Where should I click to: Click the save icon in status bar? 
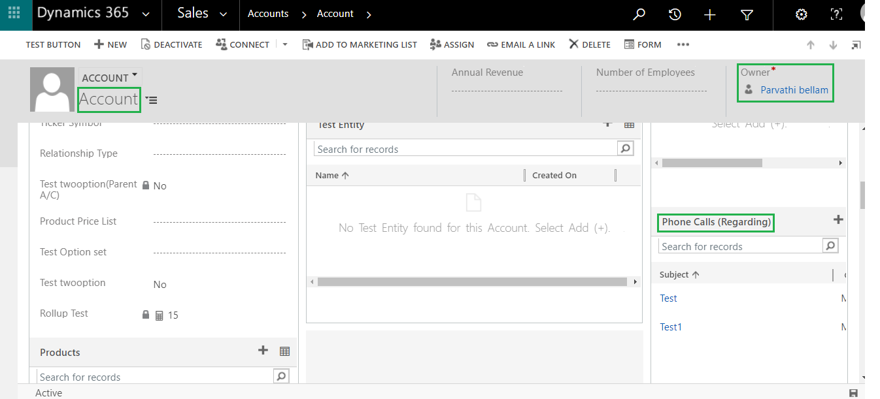pyautogui.click(x=853, y=392)
